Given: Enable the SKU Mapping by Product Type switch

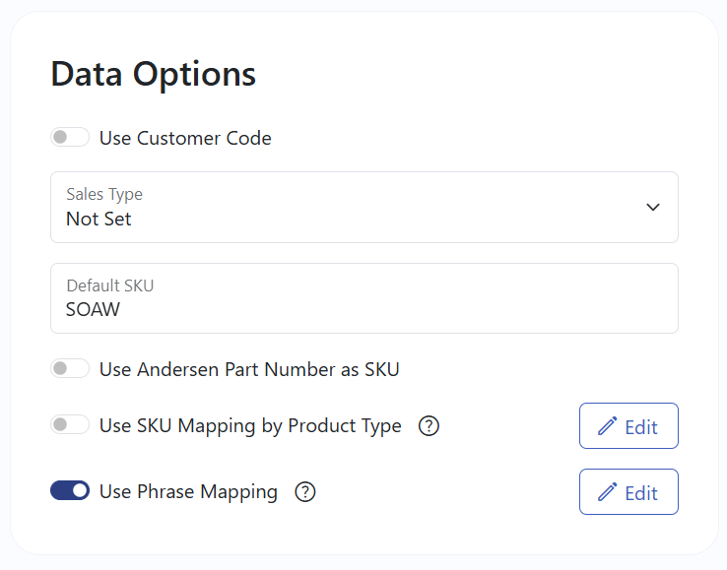Looking at the screenshot, I should 70,425.
